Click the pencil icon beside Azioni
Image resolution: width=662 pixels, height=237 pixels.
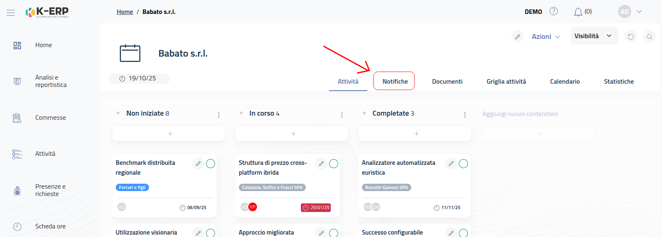pos(518,36)
